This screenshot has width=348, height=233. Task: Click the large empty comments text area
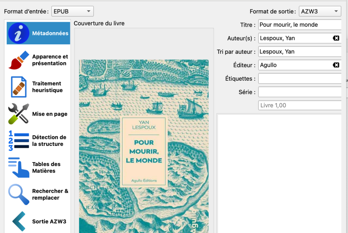(x=279, y=173)
